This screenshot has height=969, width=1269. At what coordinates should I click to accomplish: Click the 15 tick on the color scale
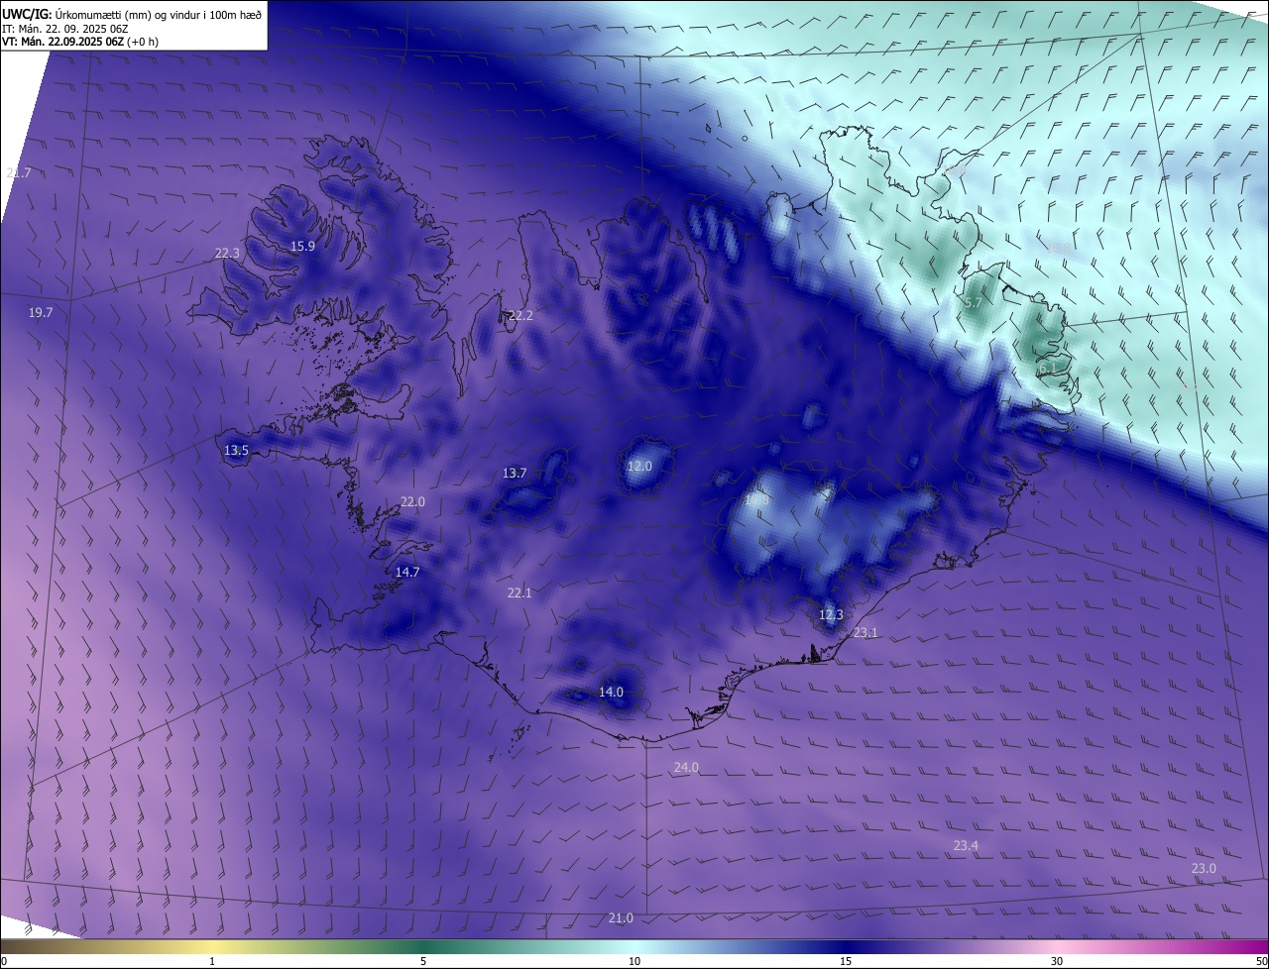(846, 961)
